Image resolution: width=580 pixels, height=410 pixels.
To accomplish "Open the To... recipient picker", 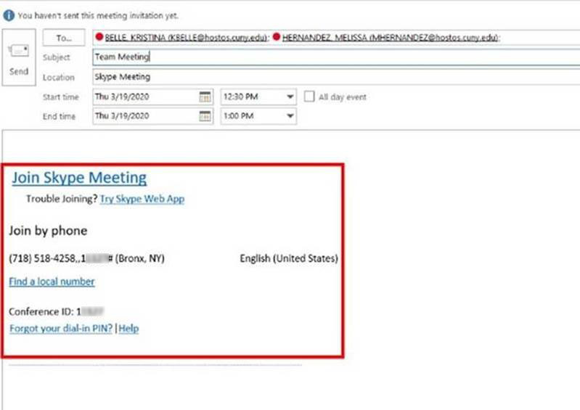I will click(x=64, y=38).
